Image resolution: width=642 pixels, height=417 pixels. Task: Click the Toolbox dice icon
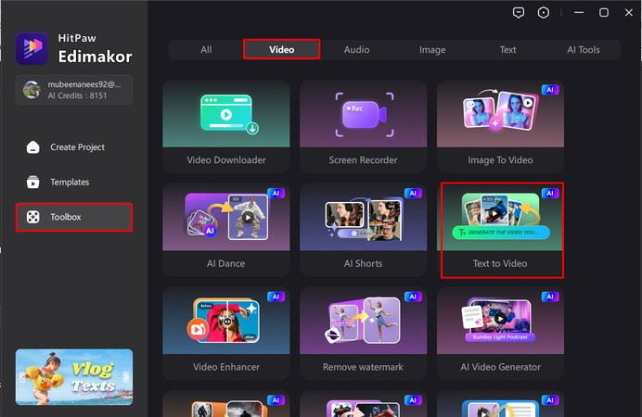[x=33, y=217]
